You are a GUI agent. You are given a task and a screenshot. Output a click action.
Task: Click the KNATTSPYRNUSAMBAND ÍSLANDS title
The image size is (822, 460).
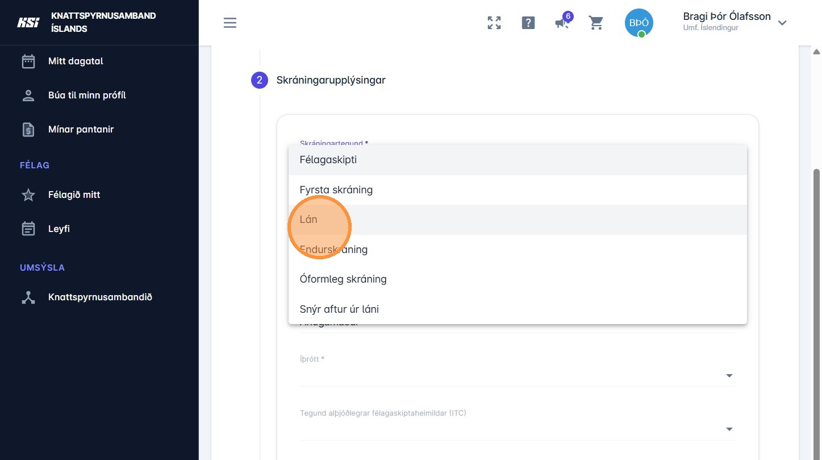click(x=103, y=22)
